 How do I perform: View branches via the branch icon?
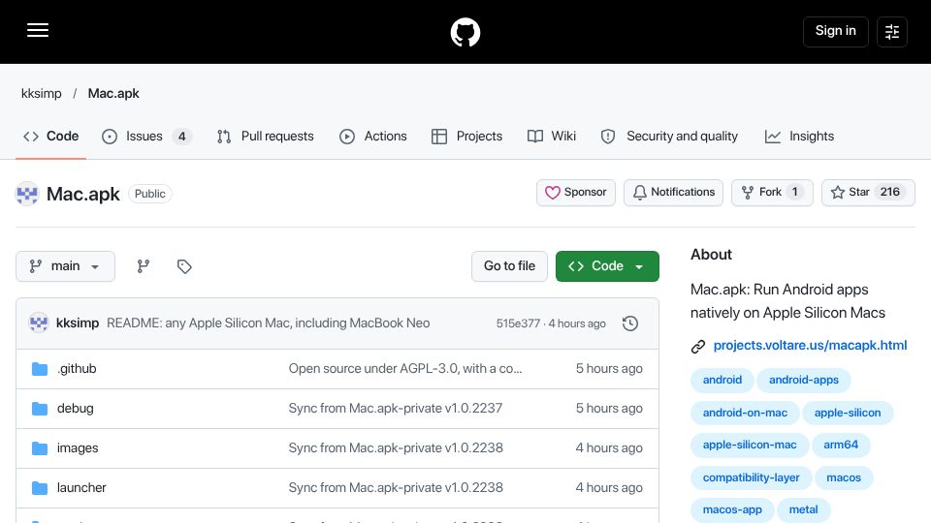144,266
